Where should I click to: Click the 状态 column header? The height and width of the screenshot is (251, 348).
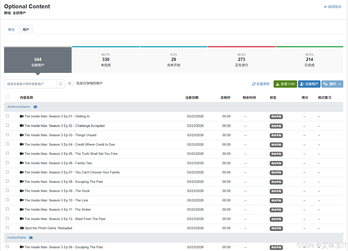[273, 98]
